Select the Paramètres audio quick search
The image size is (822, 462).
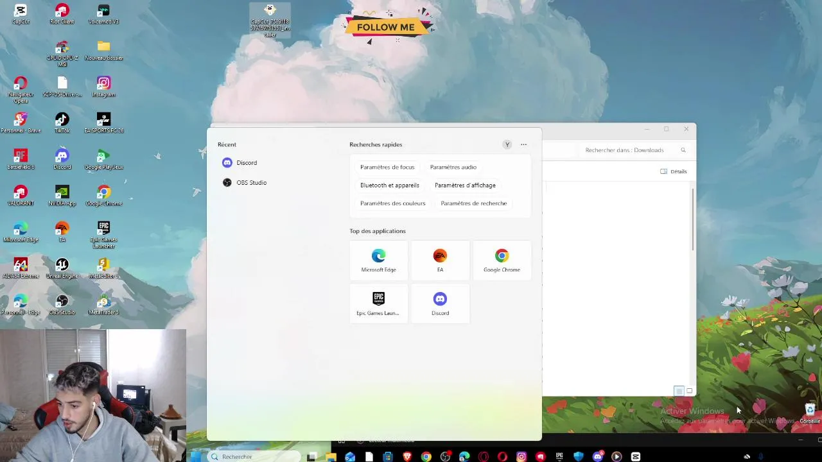(453, 167)
